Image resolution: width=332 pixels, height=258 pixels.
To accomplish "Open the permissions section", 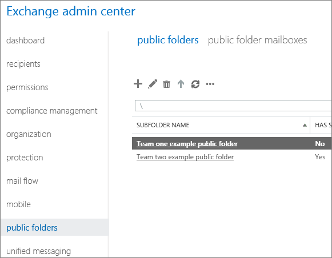I will (27, 87).
